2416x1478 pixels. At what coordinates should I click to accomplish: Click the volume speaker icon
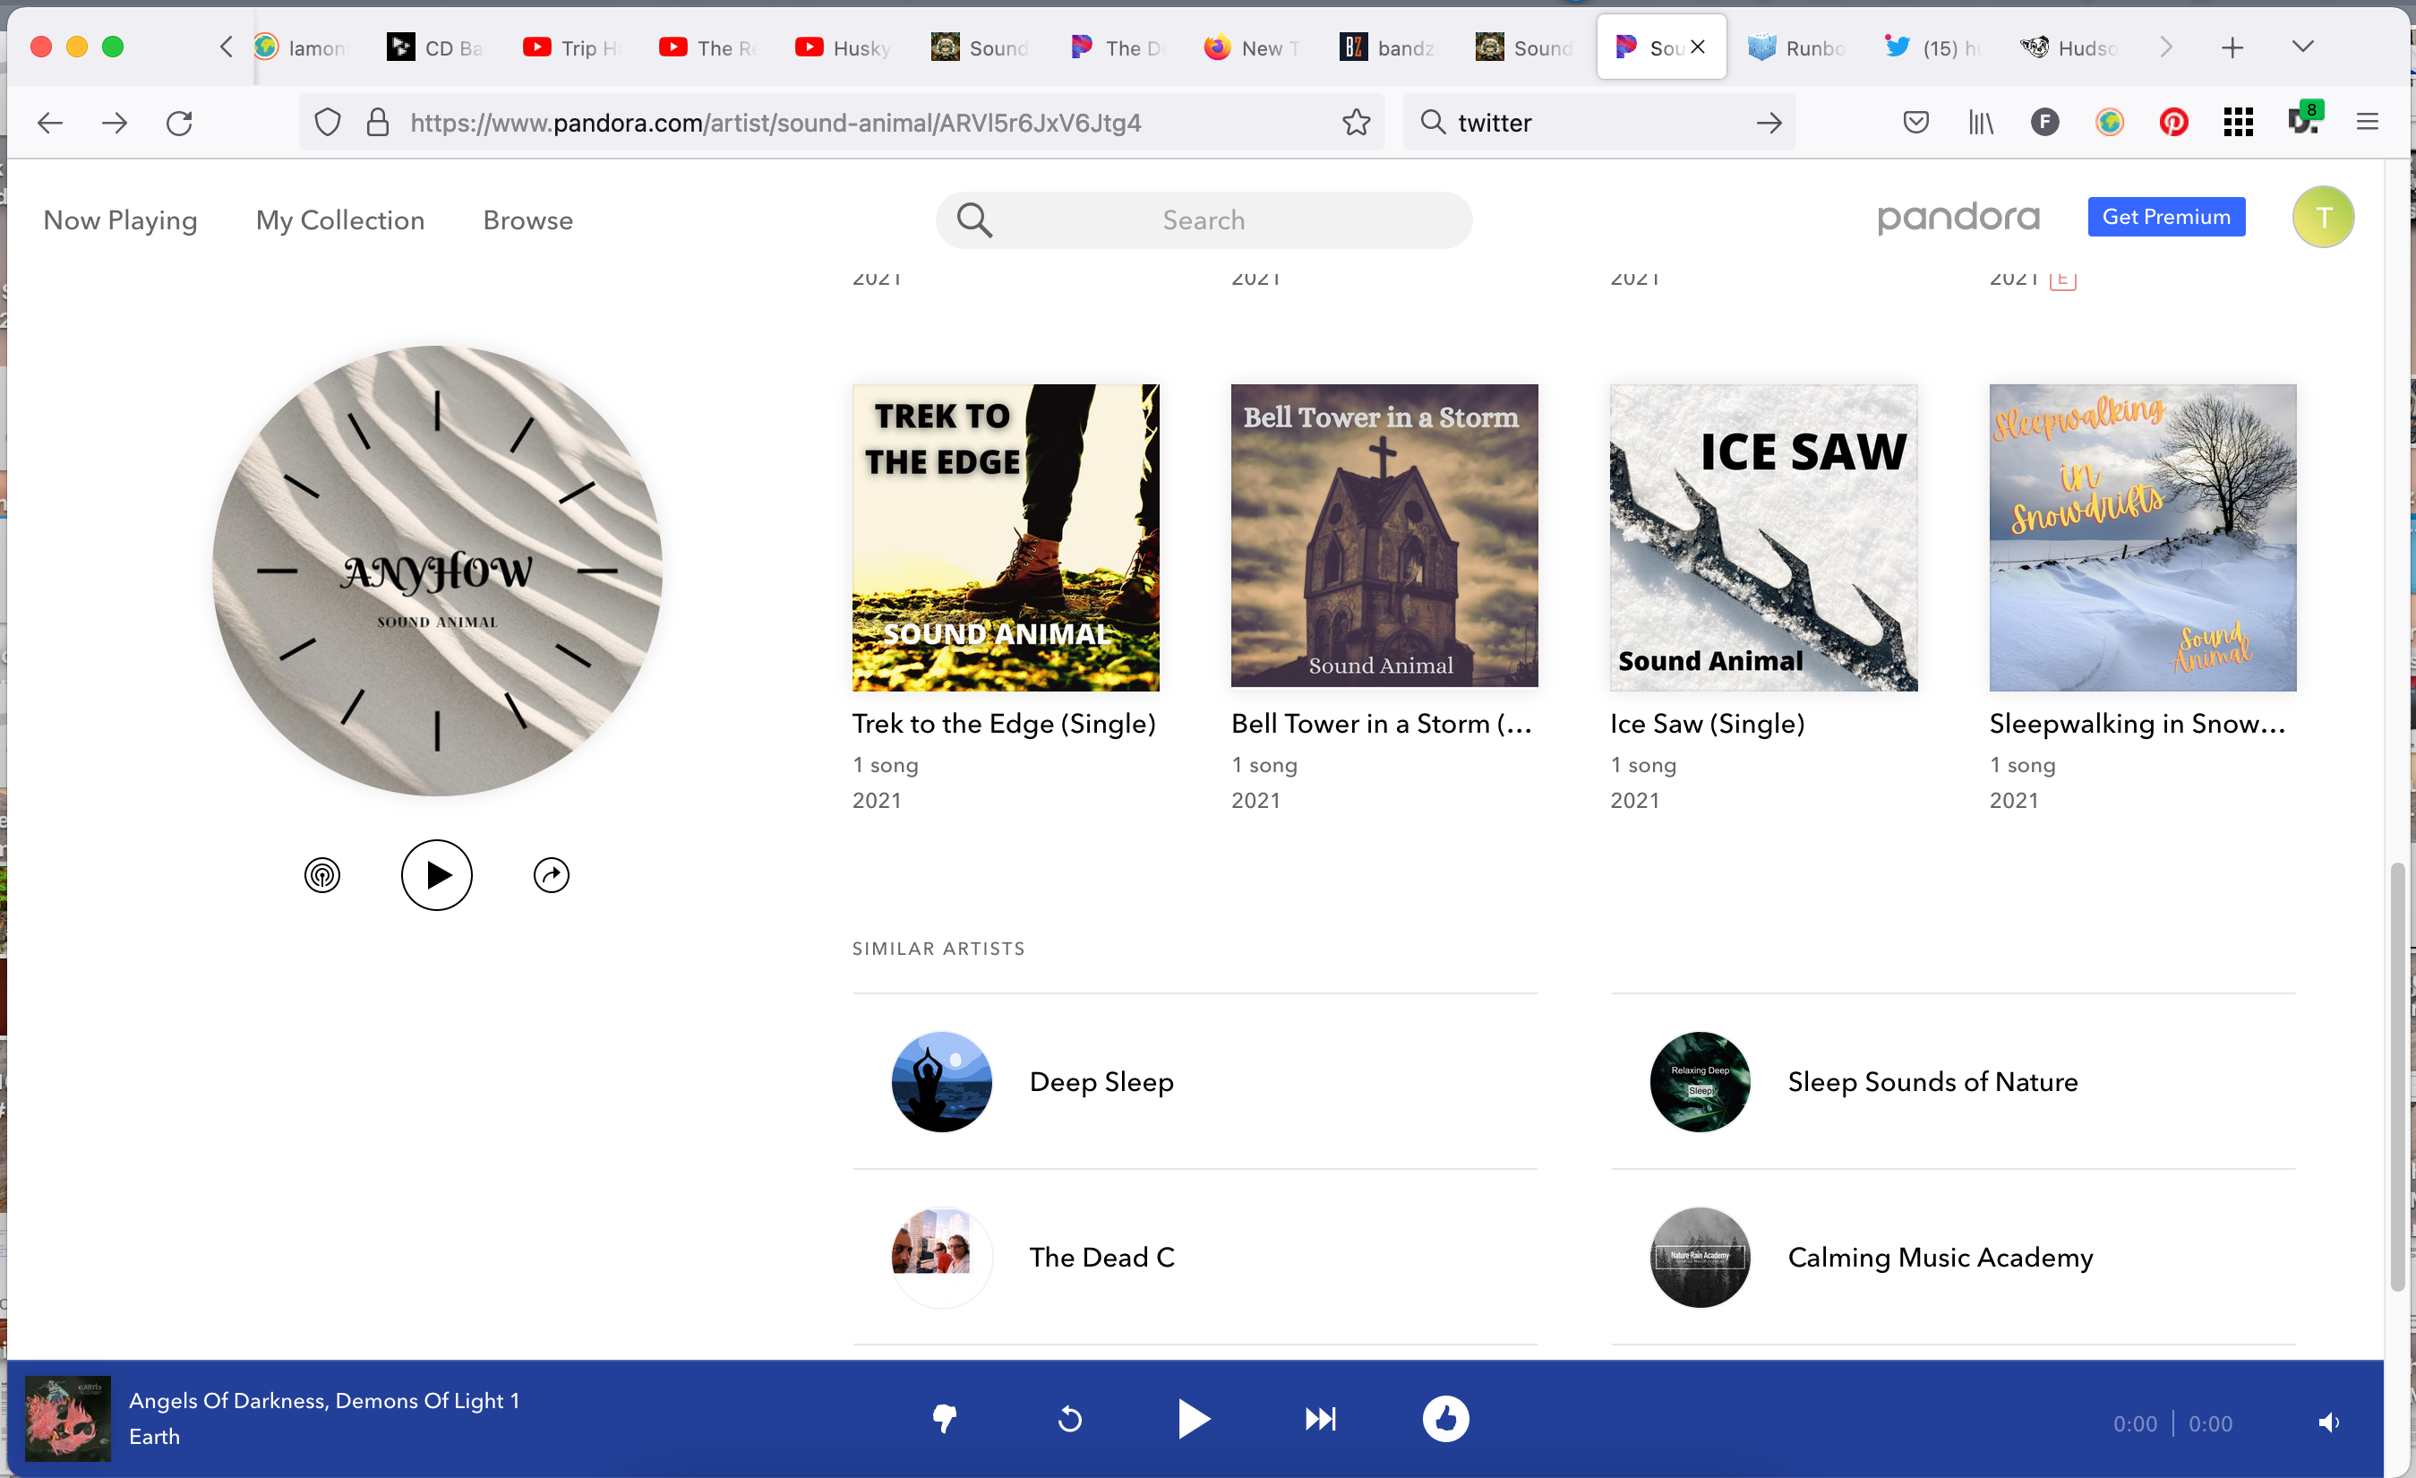pos(2329,1422)
